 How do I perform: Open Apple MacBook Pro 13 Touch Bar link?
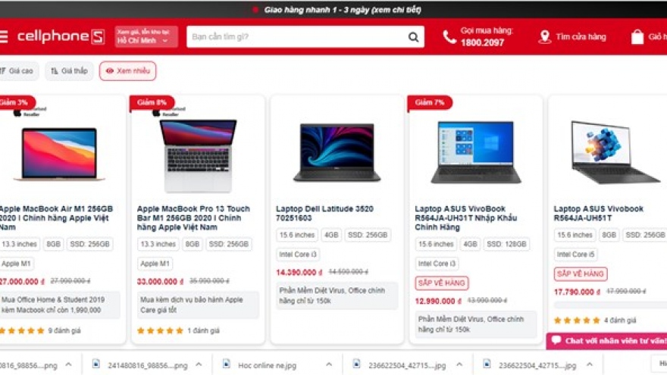pyautogui.click(x=193, y=217)
